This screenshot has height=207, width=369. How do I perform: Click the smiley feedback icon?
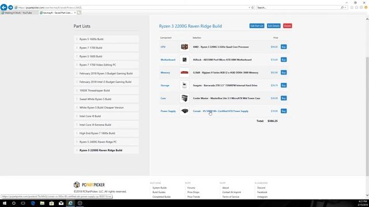[x=366, y=7]
